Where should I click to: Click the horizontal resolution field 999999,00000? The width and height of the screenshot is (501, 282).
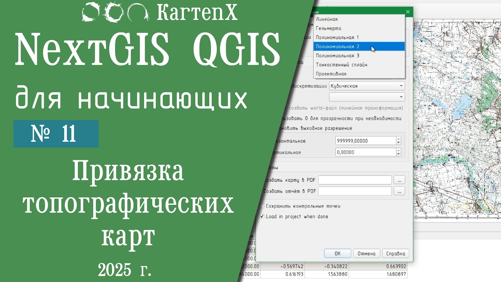coord(366,141)
